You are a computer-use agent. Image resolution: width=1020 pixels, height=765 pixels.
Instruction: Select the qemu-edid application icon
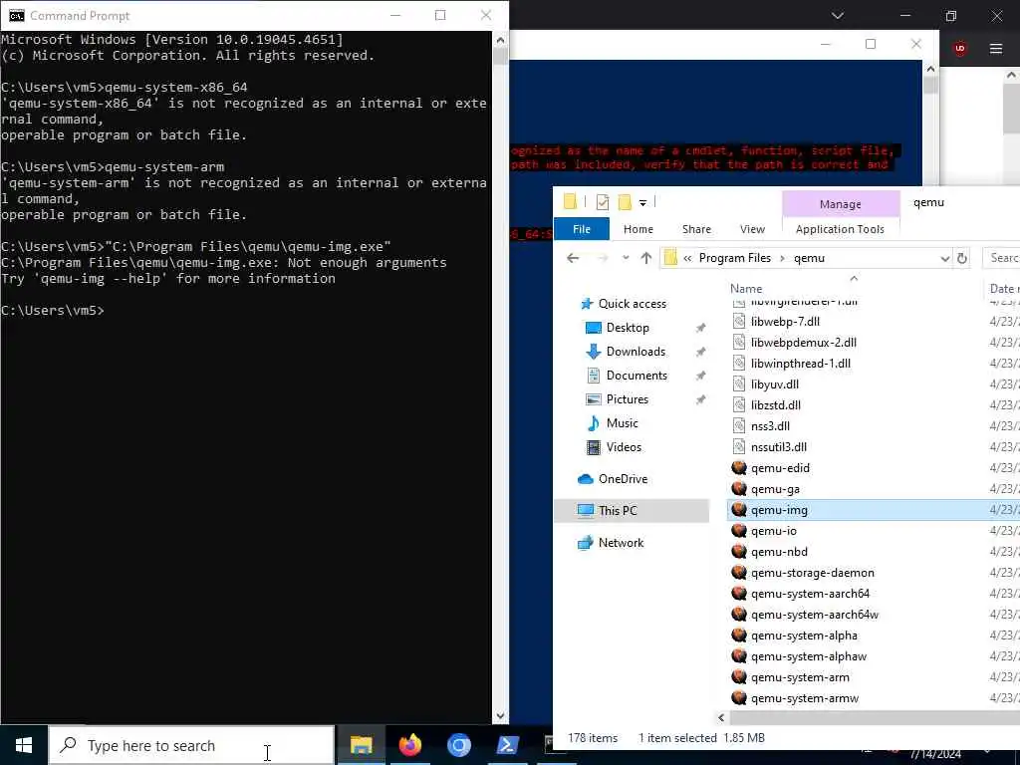pyautogui.click(x=738, y=468)
